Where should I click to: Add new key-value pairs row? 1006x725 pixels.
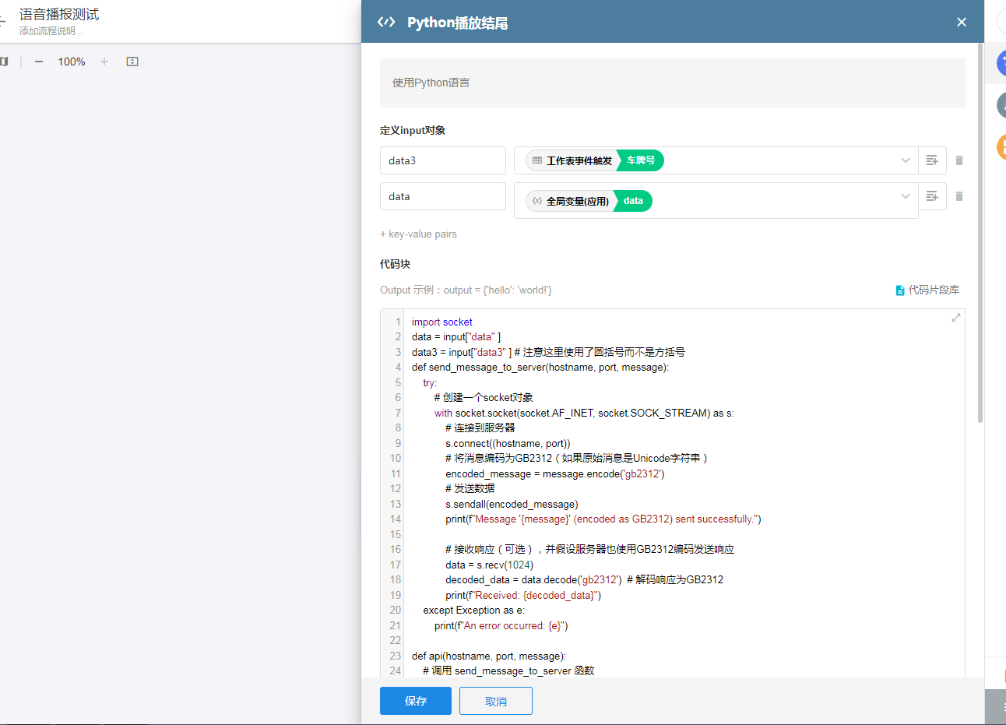pos(418,234)
